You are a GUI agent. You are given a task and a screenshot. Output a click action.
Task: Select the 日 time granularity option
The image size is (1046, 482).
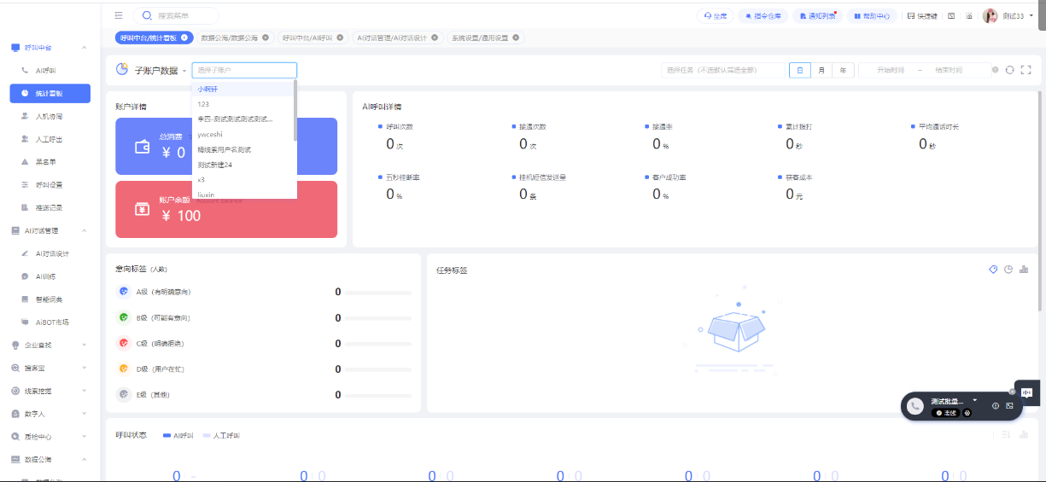click(x=800, y=70)
